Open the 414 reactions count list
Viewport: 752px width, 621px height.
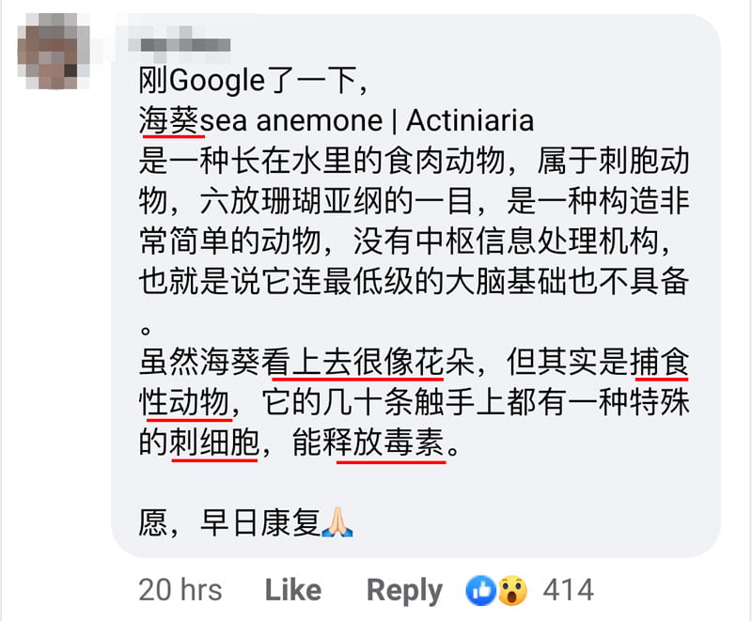(569, 590)
